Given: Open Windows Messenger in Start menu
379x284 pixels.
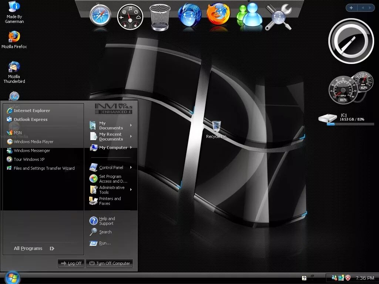Looking at the screenshot, I should pos(28,151).
